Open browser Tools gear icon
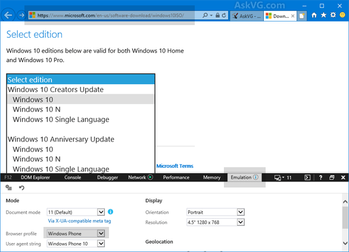Viewport: 349px width, 252px height. click(333, 15)
